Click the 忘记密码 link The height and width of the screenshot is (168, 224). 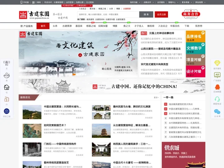(90, 2)
